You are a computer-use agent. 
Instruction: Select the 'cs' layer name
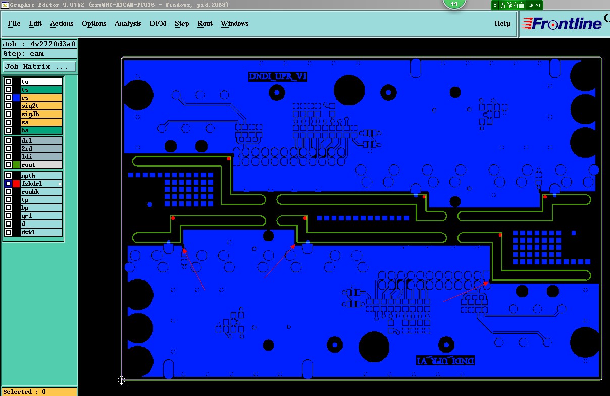coord(41,98)
